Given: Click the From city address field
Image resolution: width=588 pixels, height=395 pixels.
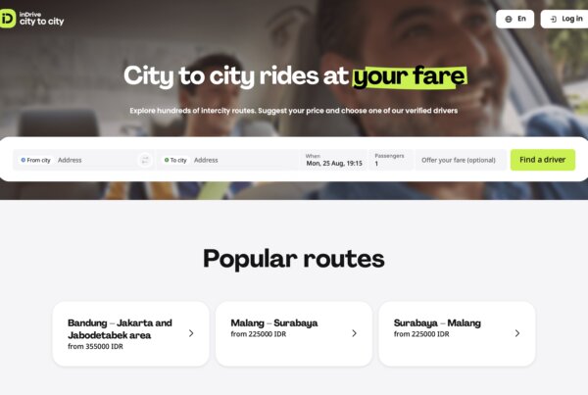Looking at the screenshot, I should pos(83,160).
